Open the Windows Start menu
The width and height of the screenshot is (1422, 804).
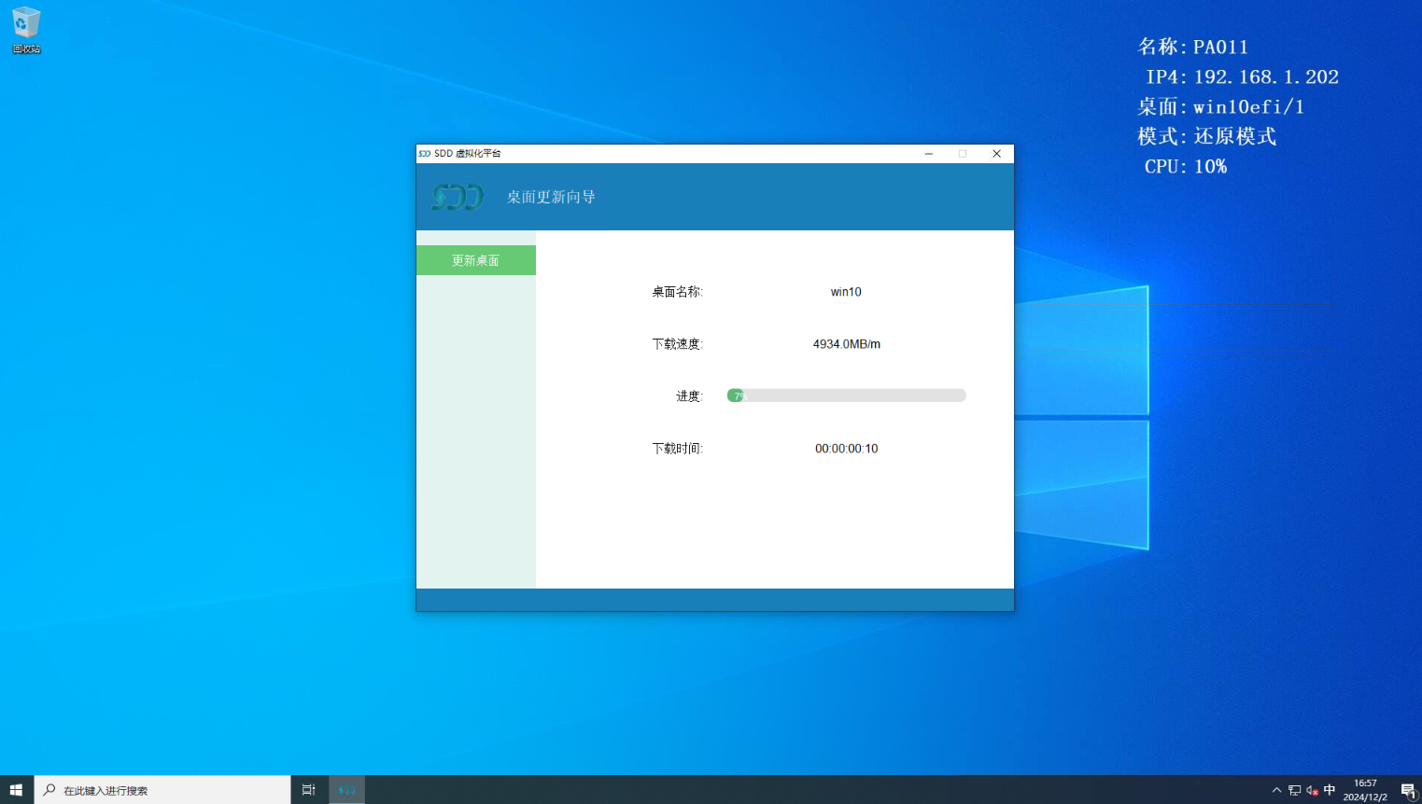[16, 790]
